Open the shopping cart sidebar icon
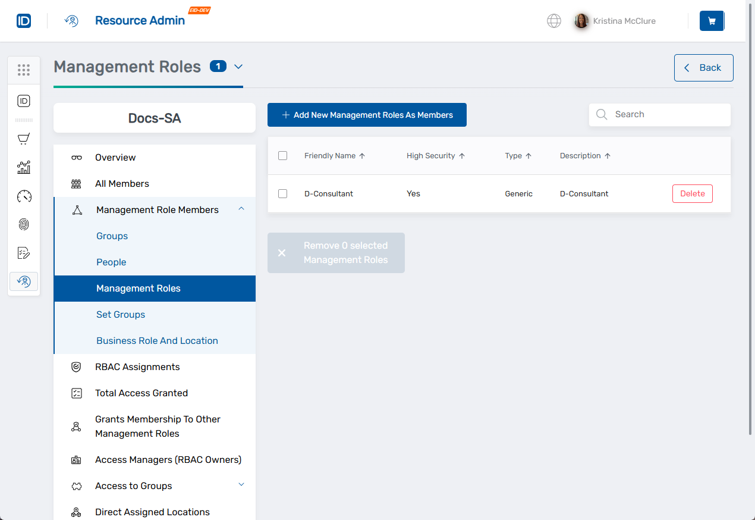 (24, 139)
